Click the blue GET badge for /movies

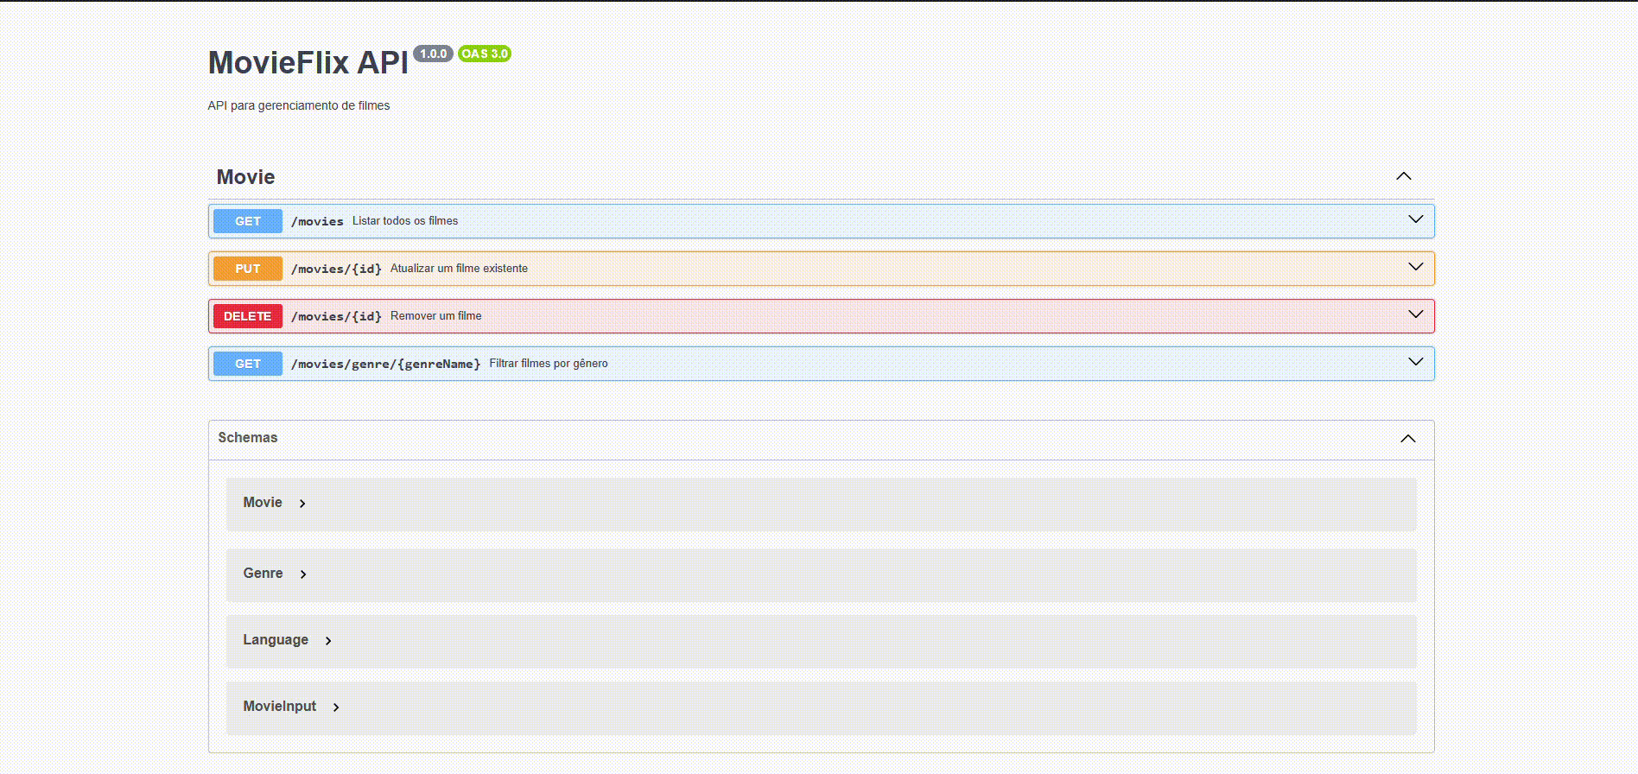(x=248, y=221)
